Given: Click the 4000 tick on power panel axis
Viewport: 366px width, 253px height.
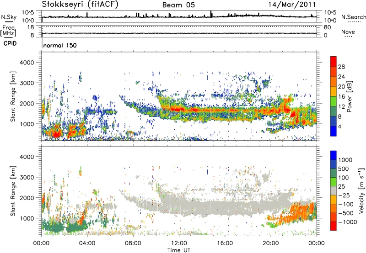Looking at the screenshot, I should 27,63.
